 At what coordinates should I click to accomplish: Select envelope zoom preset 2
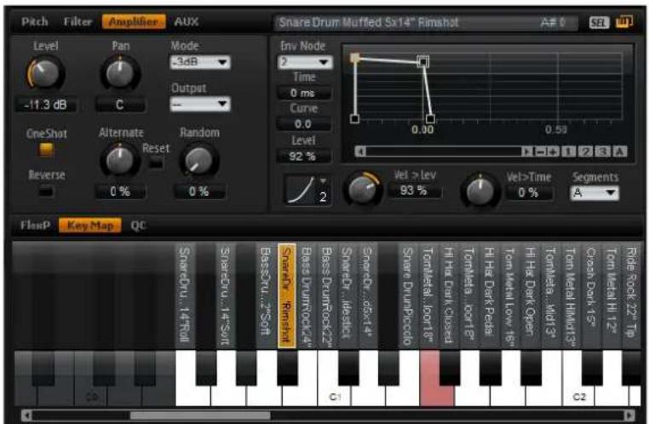[x=585, y=152]
